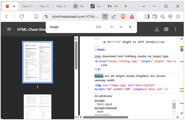Bookmark this page
This screenshot has width=185, height=121.
coord(36,17)
